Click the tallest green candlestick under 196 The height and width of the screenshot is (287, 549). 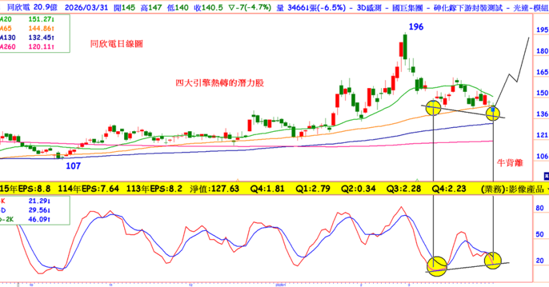point(405,46)
